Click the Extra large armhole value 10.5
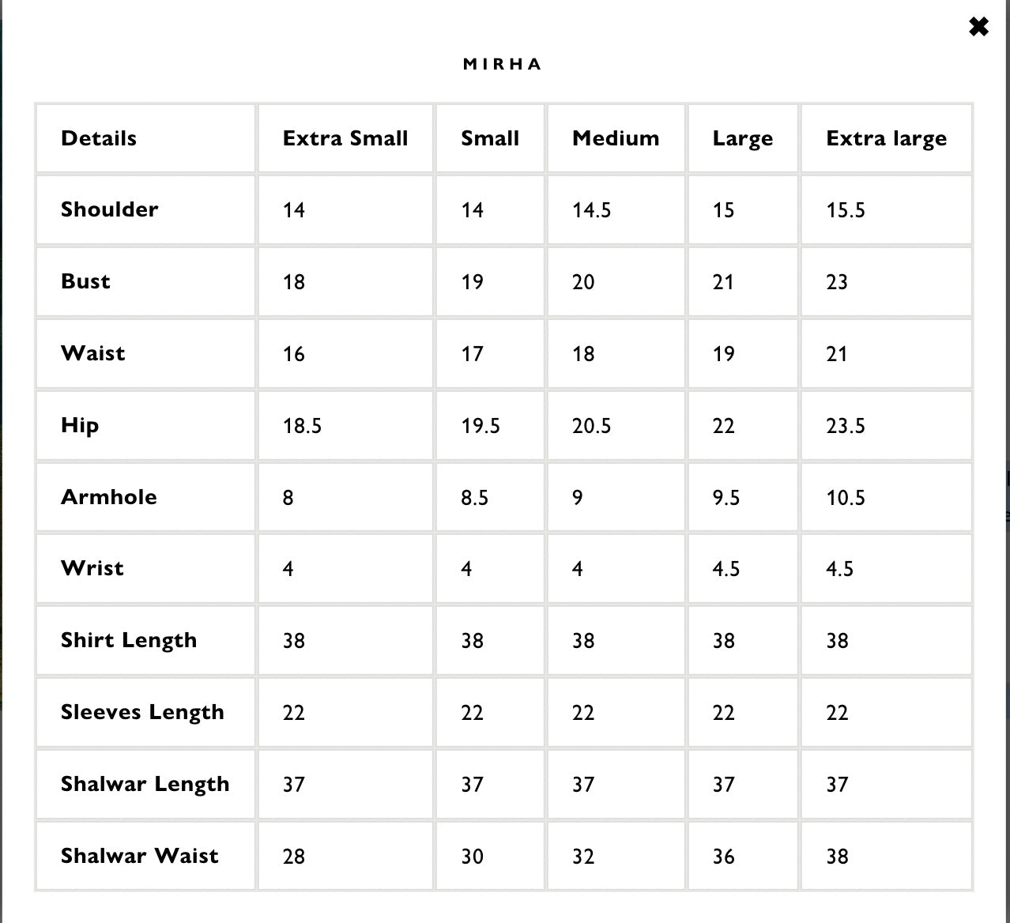 846,498
